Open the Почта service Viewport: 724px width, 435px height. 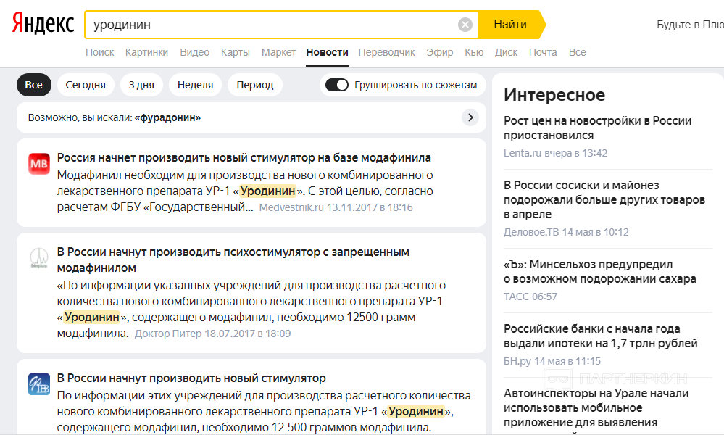(543, 52)
